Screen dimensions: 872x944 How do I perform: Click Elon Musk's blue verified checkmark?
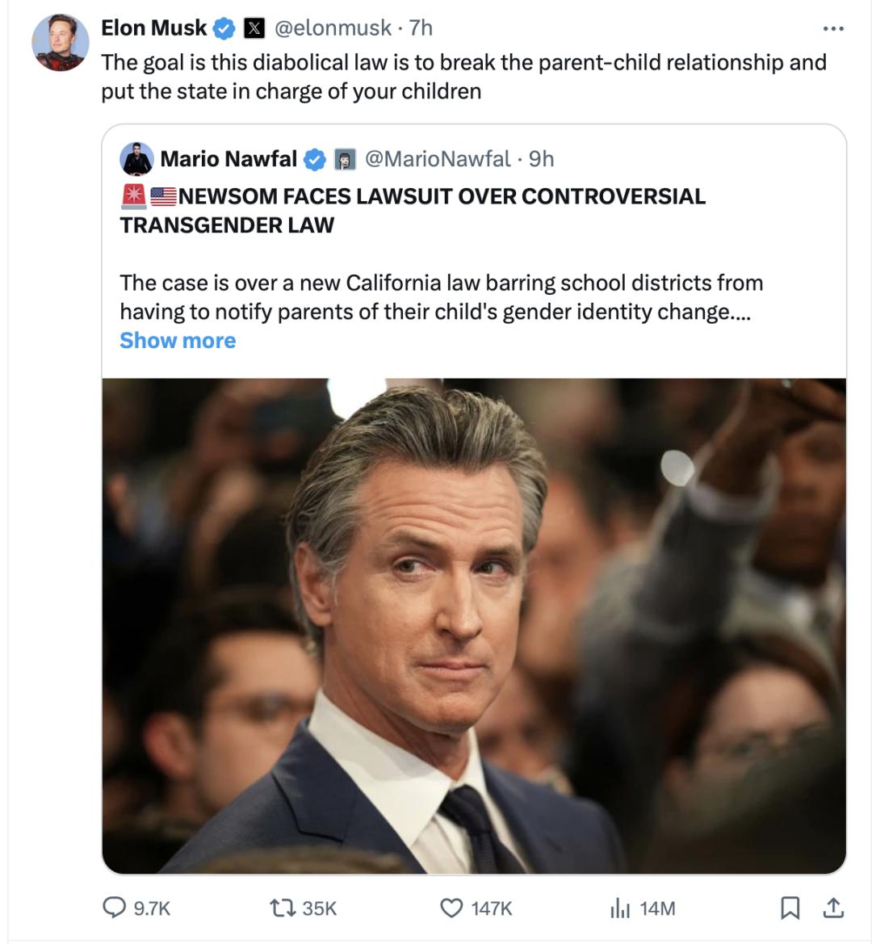pyautogui.click(x=224, y=29)
